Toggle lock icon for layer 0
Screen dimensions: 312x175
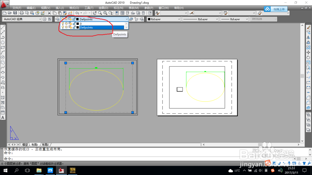[74, 24]
